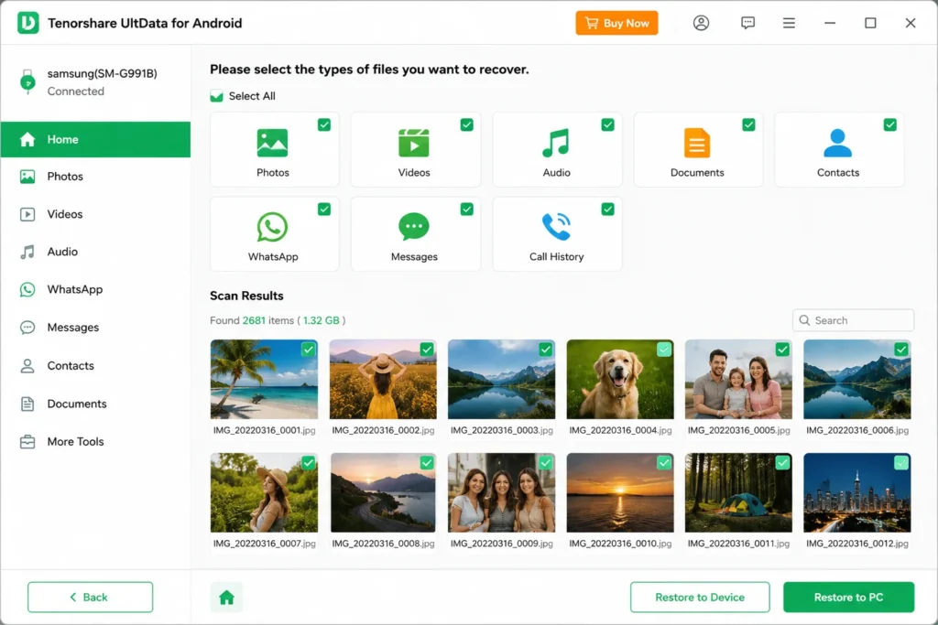The image size is (938, 625).
Task: Deselect IMG_20220316_0004.jpg checkbox
Action: [664, 350]
